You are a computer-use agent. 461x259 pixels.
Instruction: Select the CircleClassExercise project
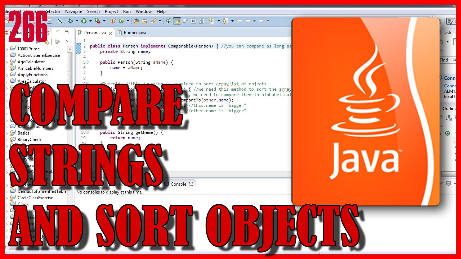click(x=35, y=198)
